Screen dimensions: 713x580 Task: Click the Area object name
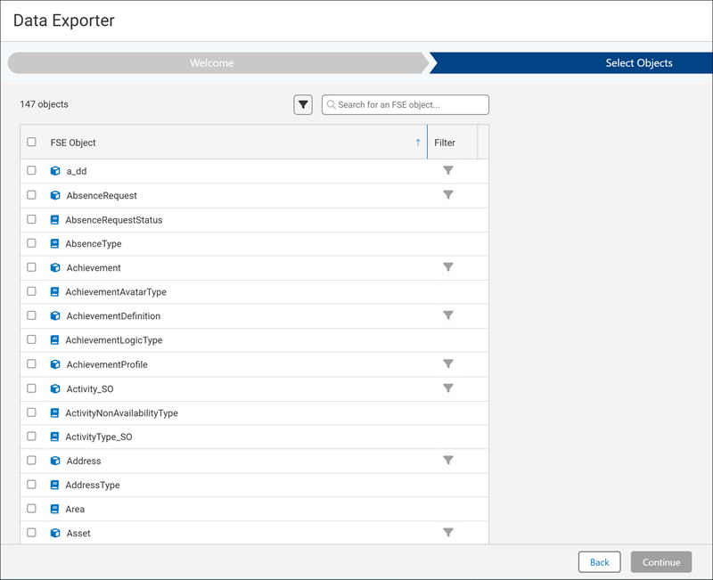coord(75,509)
